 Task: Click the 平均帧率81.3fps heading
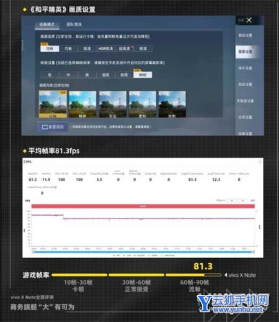click(54, 151)
